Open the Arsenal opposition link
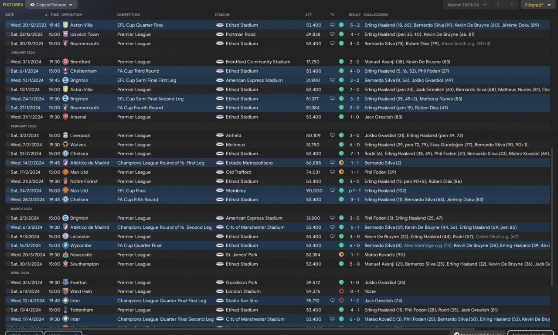The image size is (558, 335). click(78, 117)
